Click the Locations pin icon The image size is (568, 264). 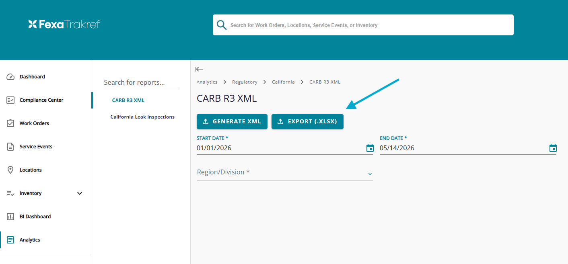(10, 170)
